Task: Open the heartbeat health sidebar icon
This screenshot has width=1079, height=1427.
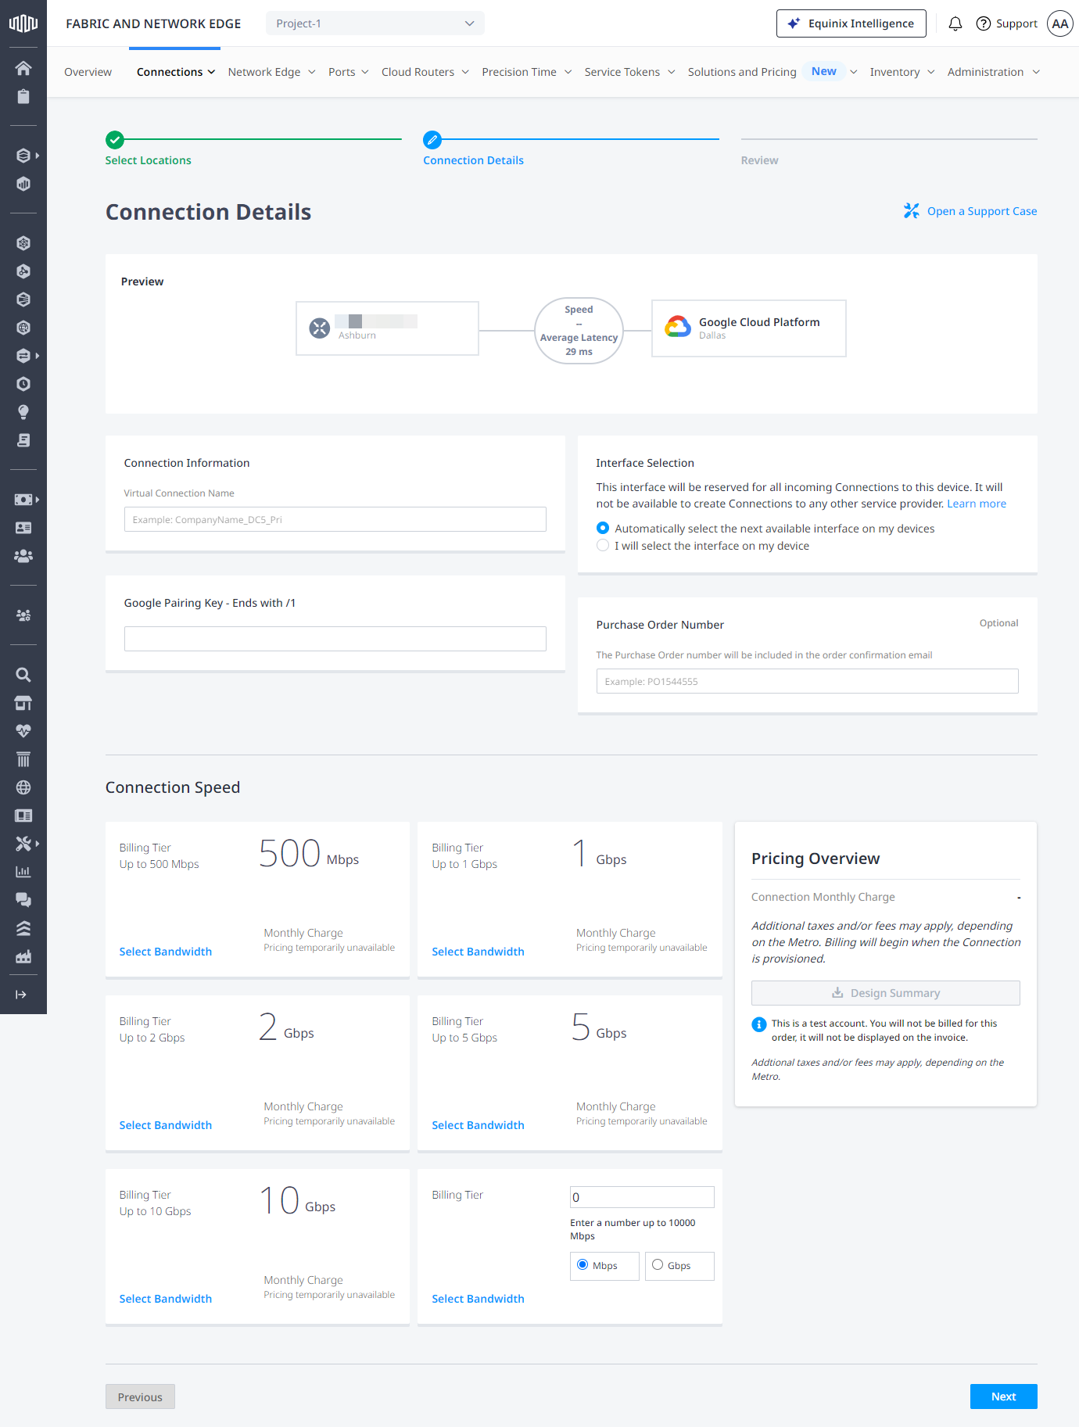Action: click(23, 731)
